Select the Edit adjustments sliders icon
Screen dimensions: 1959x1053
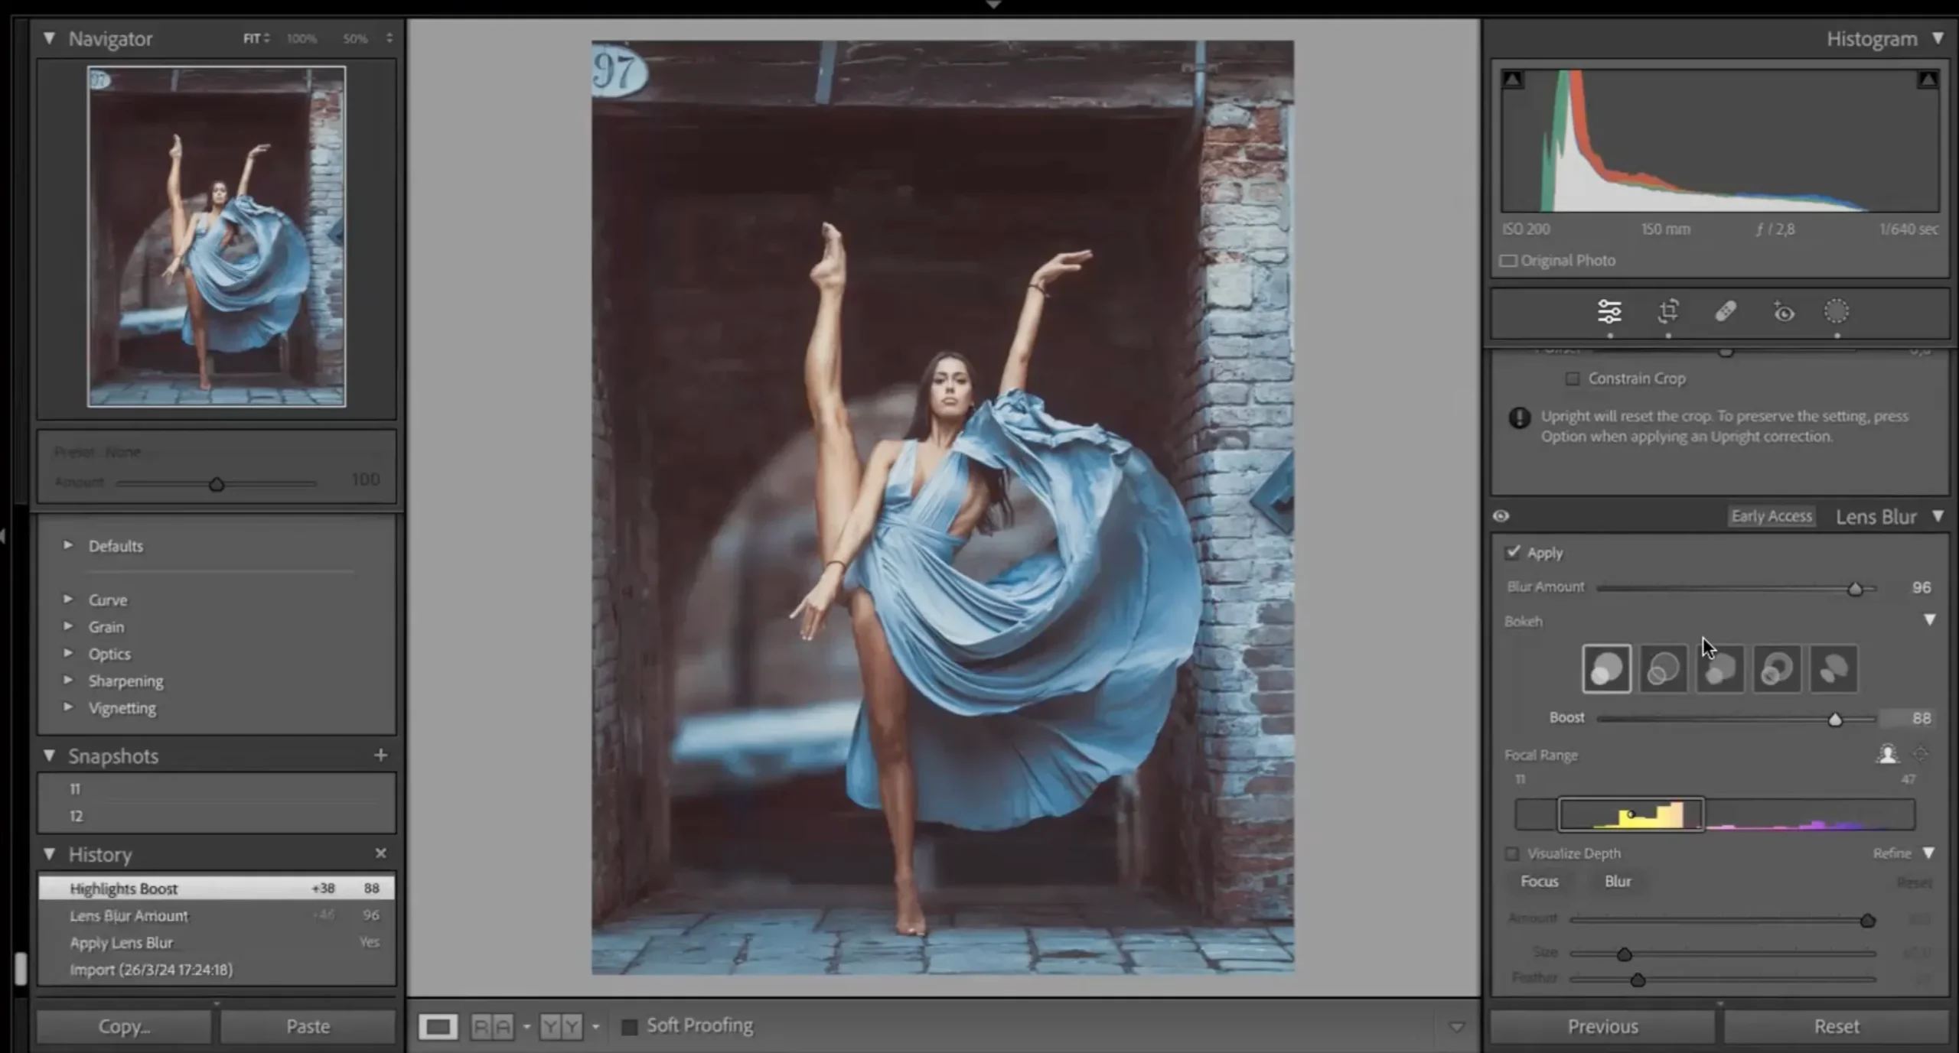[x=1611, y=312]
